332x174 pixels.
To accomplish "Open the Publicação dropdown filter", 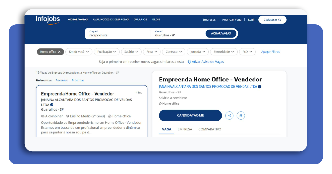I will [x=106, y=52].
